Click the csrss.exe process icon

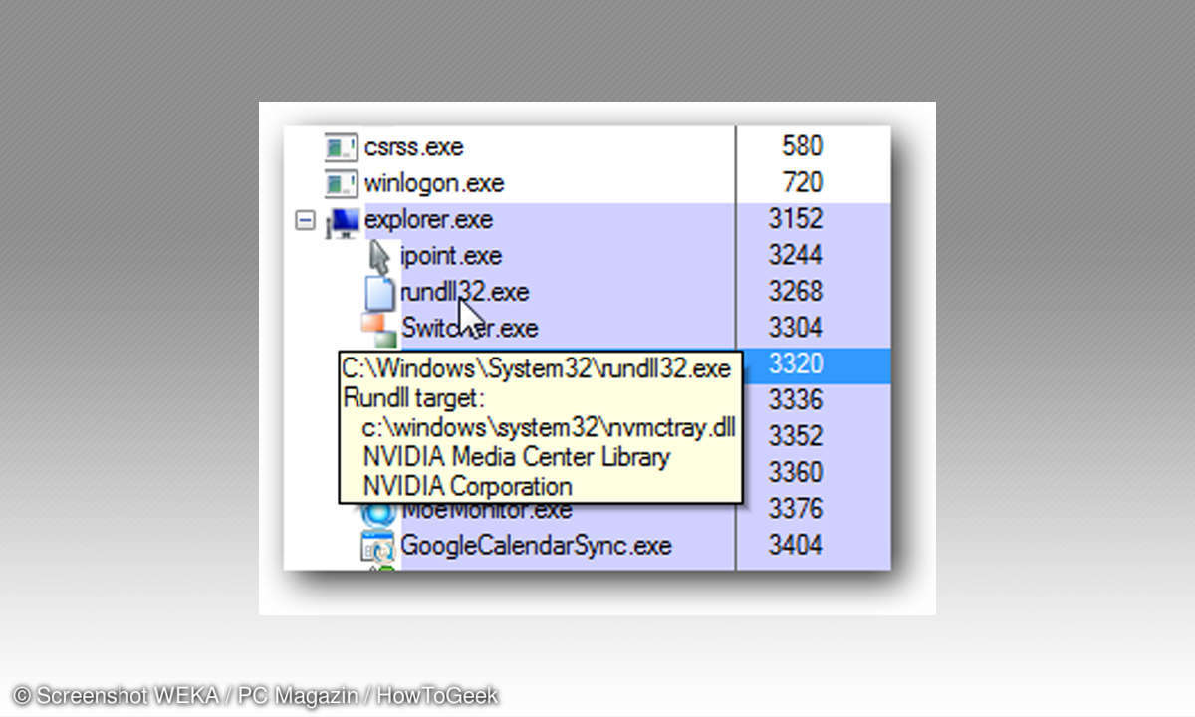pyautogui.click(x=340, y=147)
